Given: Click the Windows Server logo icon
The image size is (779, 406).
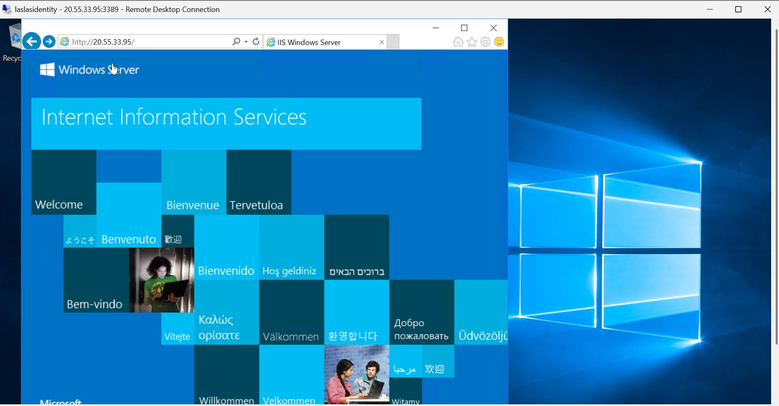Looking at the screenshot, I should point(47,69).
